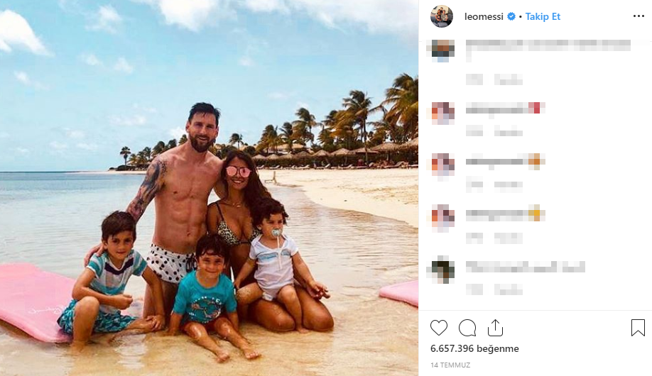The width and height of the screenshot is (652, 376).
Task: Click the third commenter's blurred avatar
Action: (x=442, y=165)
